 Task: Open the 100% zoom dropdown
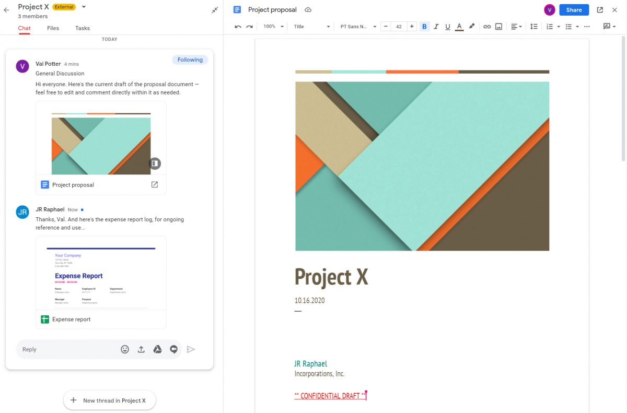tap(273, 27)
